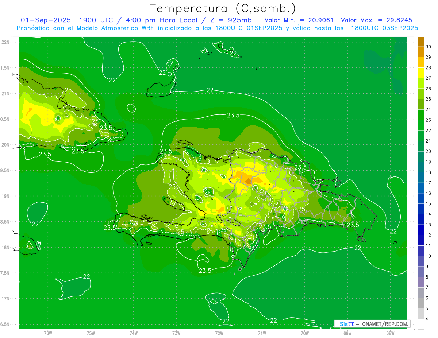This screenshot has width=438, height=338.
Task: Click the "22N" latitude axis label
Action: 6,42
